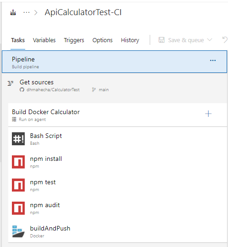228x247 pixels.
Task: Select the Get sources step
Action: pyautogui.click(x=114, y=86)
